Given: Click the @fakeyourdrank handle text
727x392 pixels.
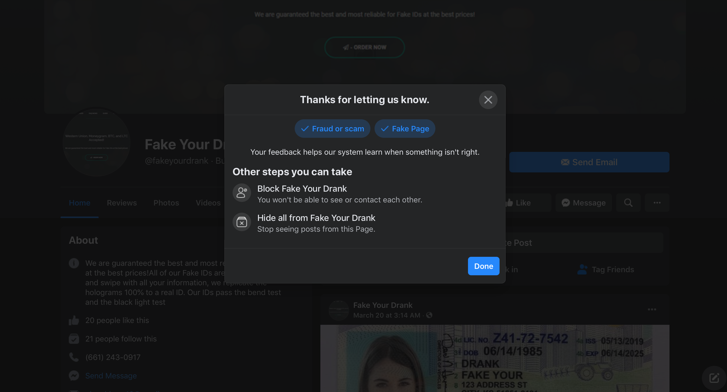Looking at the screenshot, I should [x=176, y=161].
